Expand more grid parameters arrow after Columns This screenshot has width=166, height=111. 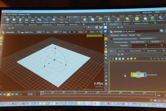pos(97,32)
